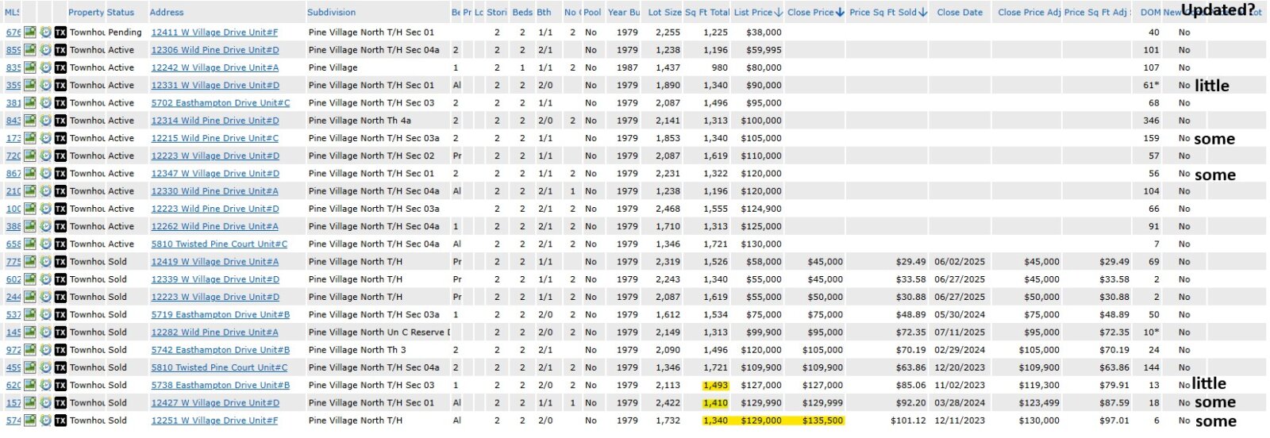This screenshot has height=438, width=1270.
Task: Click Price Sq Ft Sold sort arrow
Action: pos(923,13)
